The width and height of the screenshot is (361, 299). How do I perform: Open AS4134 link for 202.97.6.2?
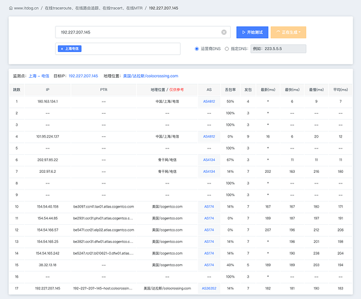[209, 172]
